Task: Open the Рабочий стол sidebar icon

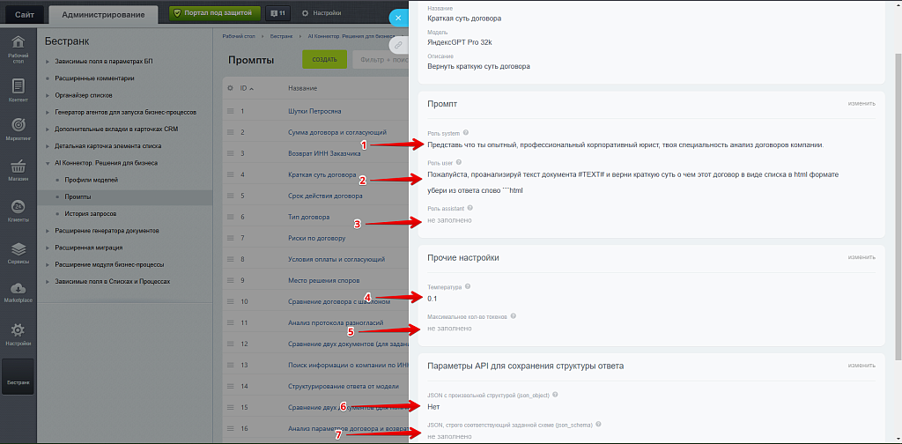Action: tap(18, 49)
